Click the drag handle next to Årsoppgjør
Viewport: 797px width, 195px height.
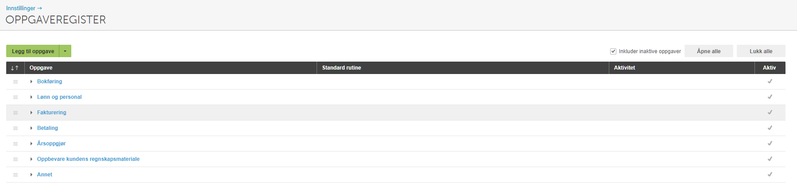pyautogui.click(x=15, y=144)
